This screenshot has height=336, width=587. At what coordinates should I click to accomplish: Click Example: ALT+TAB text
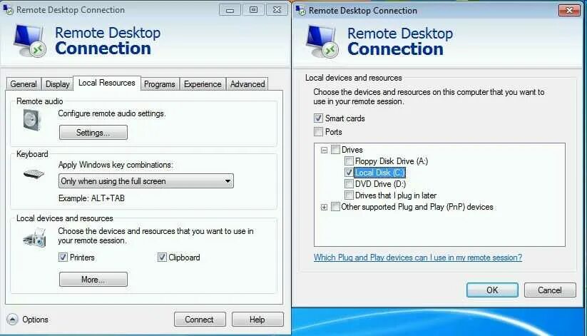pos(91,198)
